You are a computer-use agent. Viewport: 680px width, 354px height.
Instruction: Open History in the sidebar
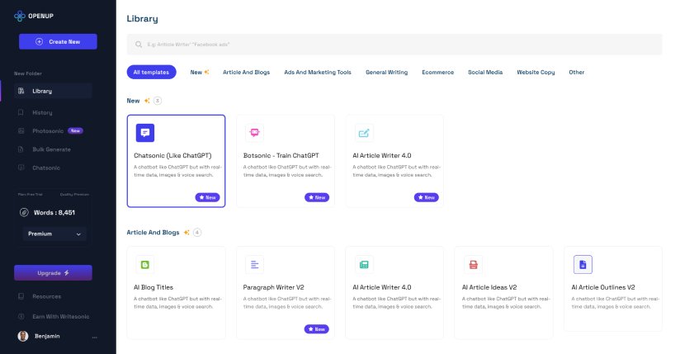click(42, 112)
